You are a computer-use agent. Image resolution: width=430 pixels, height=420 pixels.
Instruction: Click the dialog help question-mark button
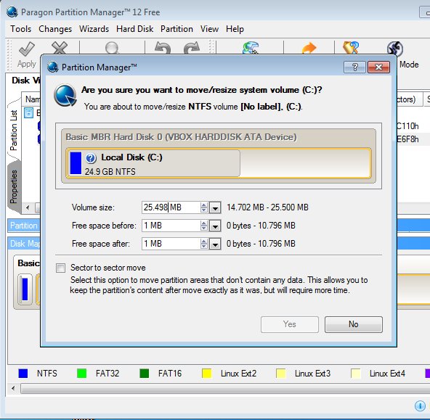[x=354, y=67]
